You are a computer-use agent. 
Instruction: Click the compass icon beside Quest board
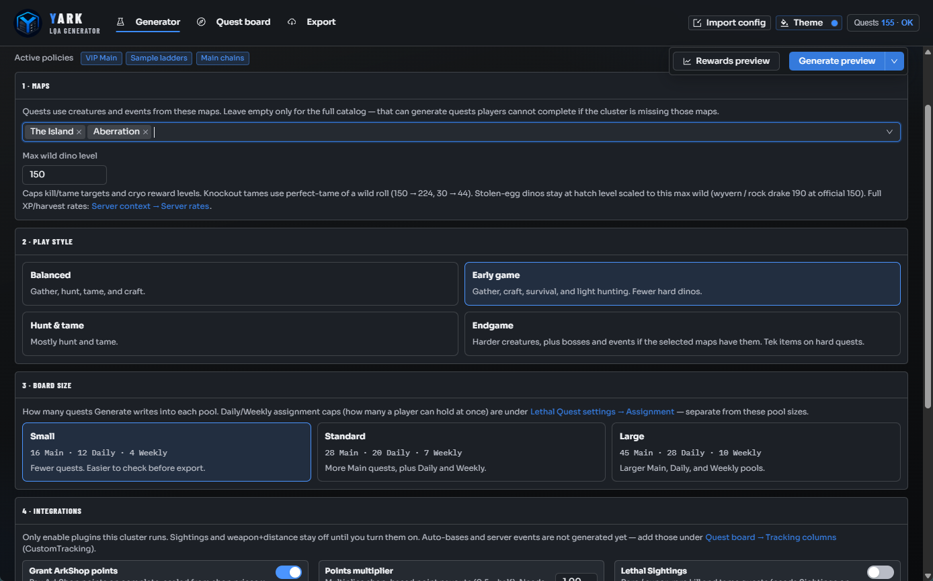[x=201, y=22]
